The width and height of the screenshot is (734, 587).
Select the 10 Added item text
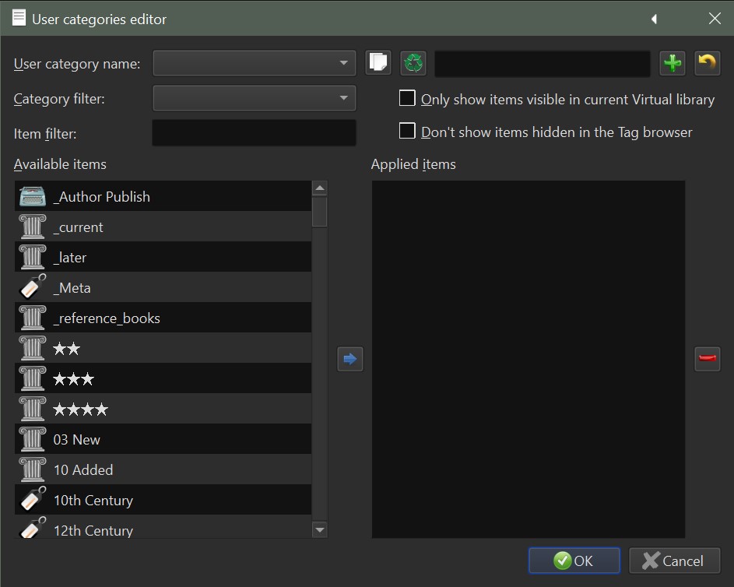(83, 470)
